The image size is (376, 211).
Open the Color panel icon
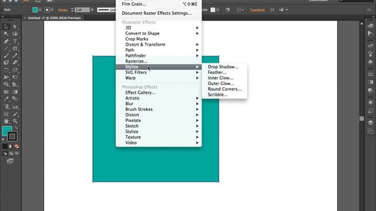click(x=371, y=25)
